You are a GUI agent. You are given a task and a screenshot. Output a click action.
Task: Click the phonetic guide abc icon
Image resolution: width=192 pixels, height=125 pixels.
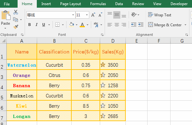pyautogui.click(x=96, y=25)
